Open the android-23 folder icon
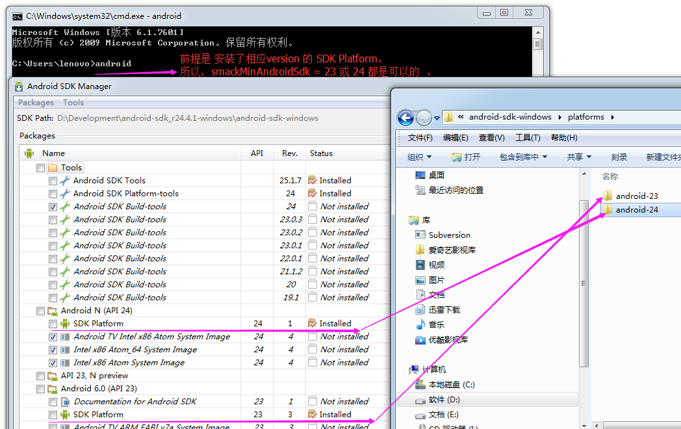This screenshot has width=681, height=429. coord(608,196)
